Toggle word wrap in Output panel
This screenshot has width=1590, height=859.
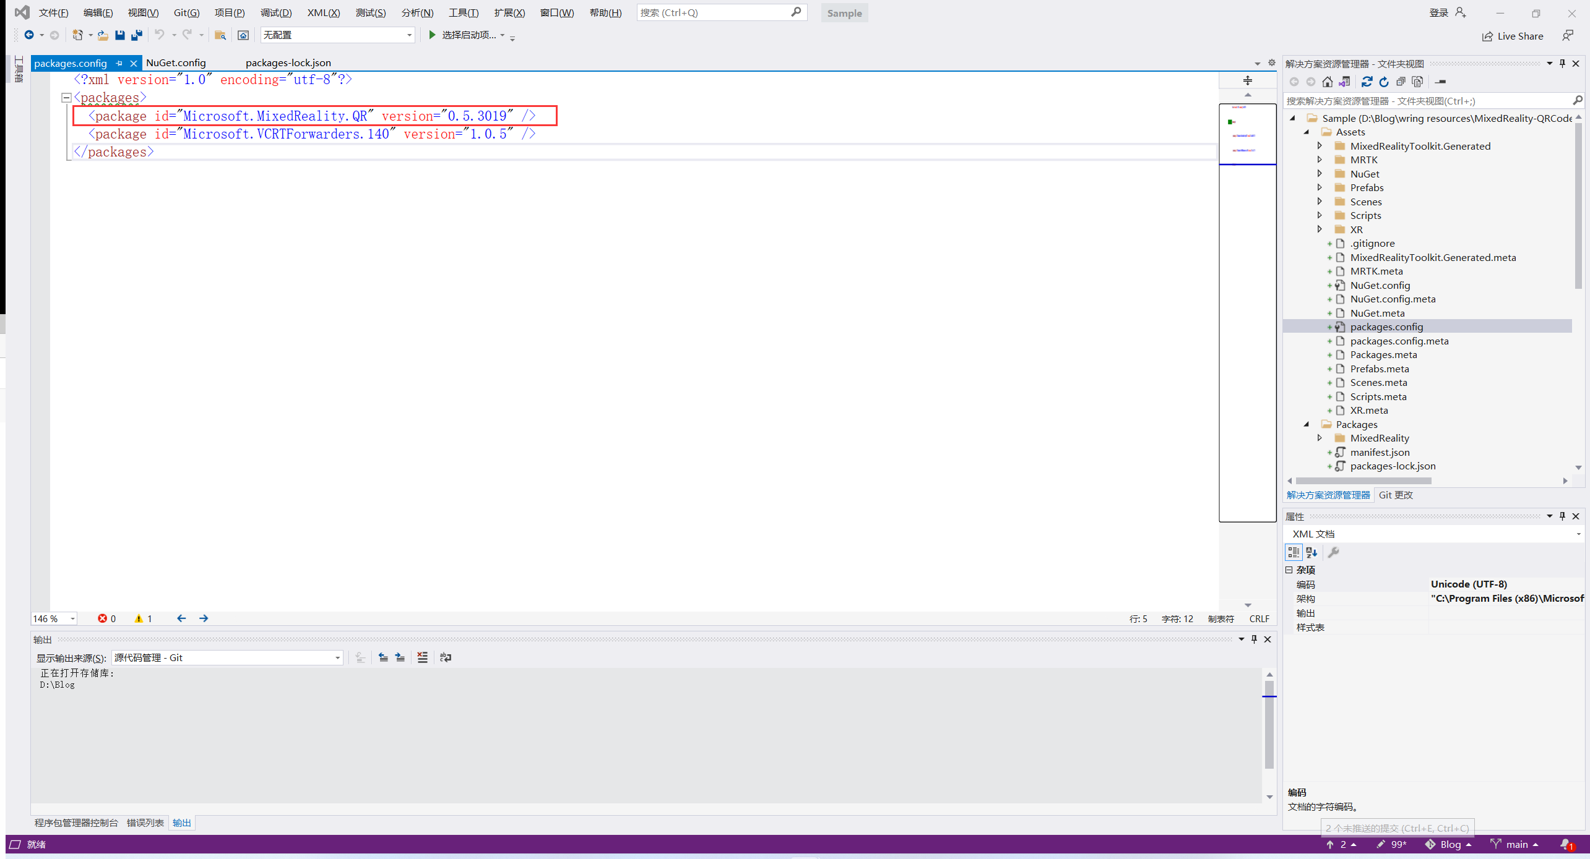(x=445, y=657)
